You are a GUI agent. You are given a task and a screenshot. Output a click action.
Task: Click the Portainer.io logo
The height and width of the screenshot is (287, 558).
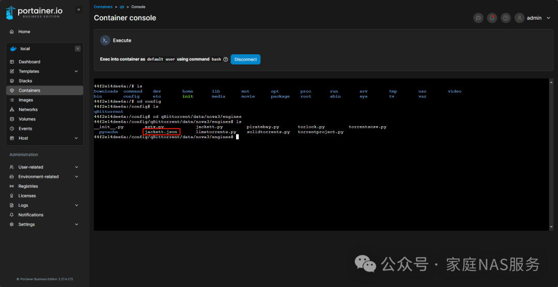(x=34, y=13)
